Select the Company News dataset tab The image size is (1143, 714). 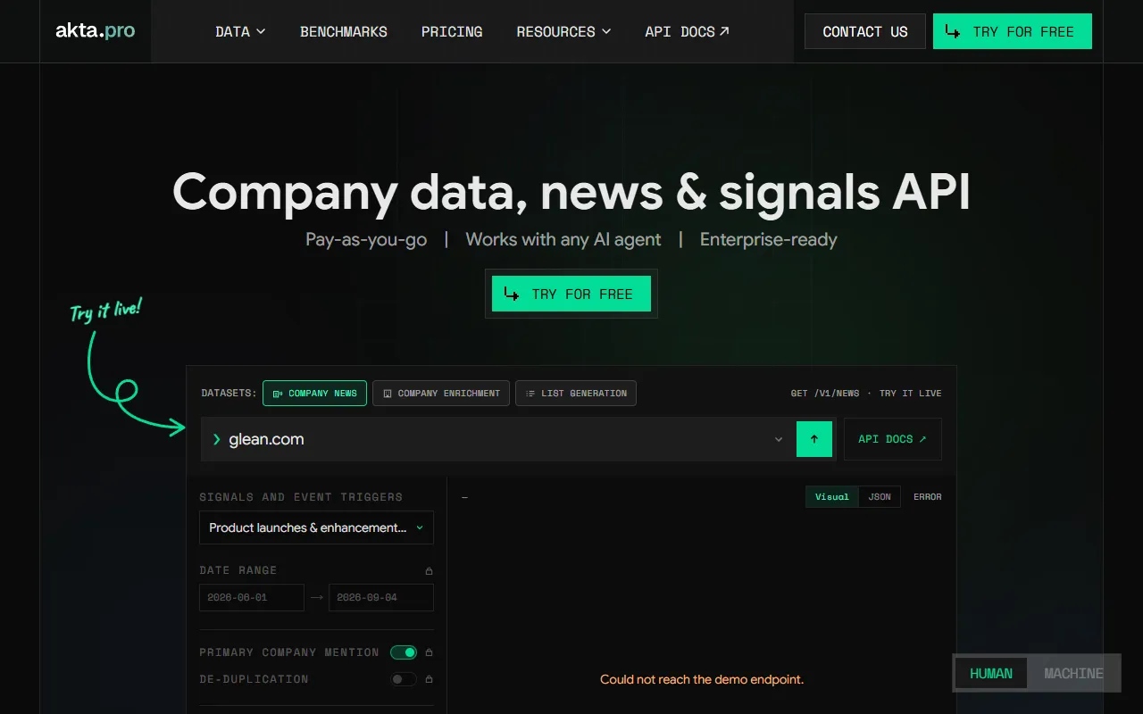pos(314,394)
